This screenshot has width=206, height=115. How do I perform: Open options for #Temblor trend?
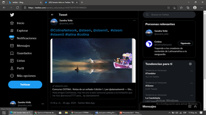192,71
